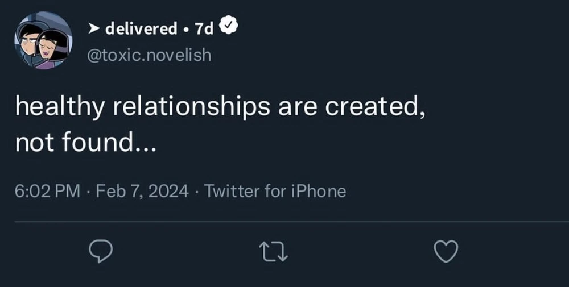Click the word 'created,' in the tweet
This screenshot has width=569, height=287.
[375, 107]
